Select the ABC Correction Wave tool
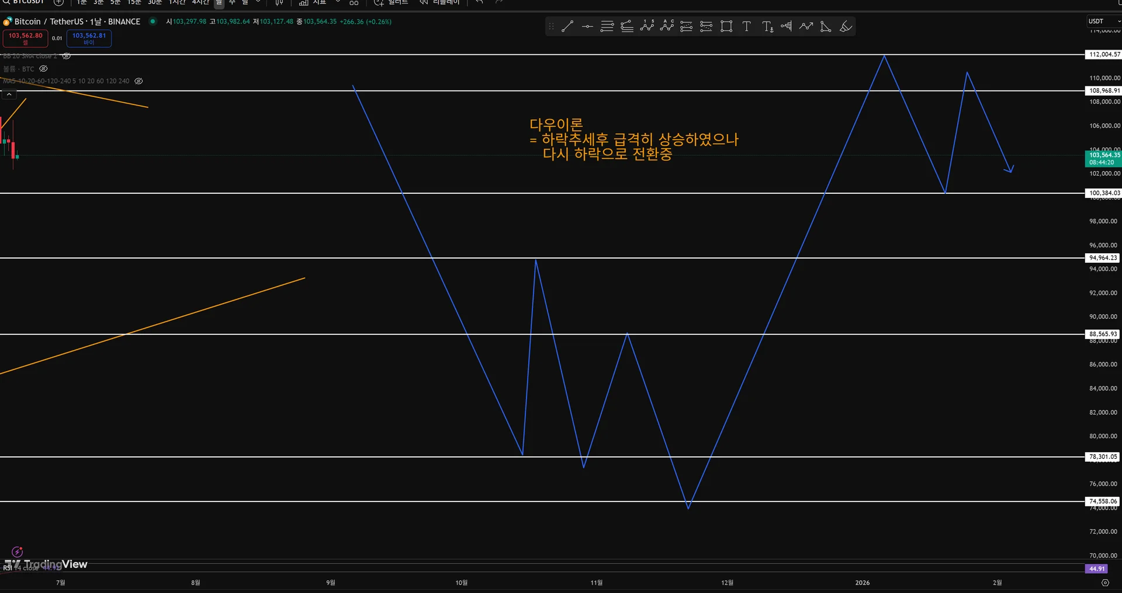This screenshot has width=1122, height=593. [x=667, y=26]
